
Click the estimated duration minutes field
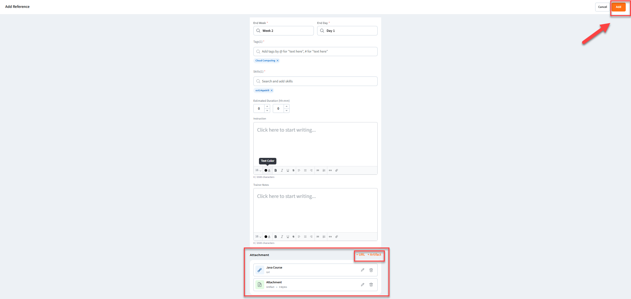278,109
